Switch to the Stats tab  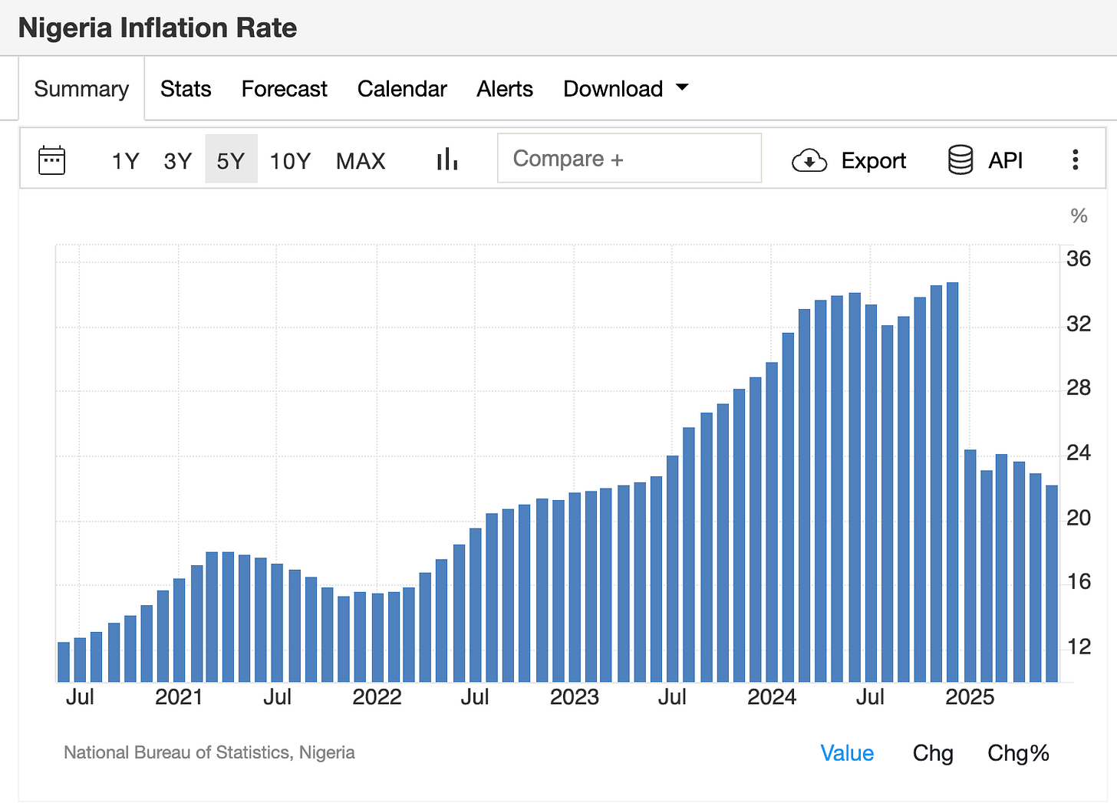coord(186,89)
